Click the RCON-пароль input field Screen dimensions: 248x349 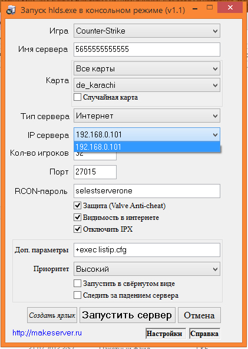coord(147,191)
